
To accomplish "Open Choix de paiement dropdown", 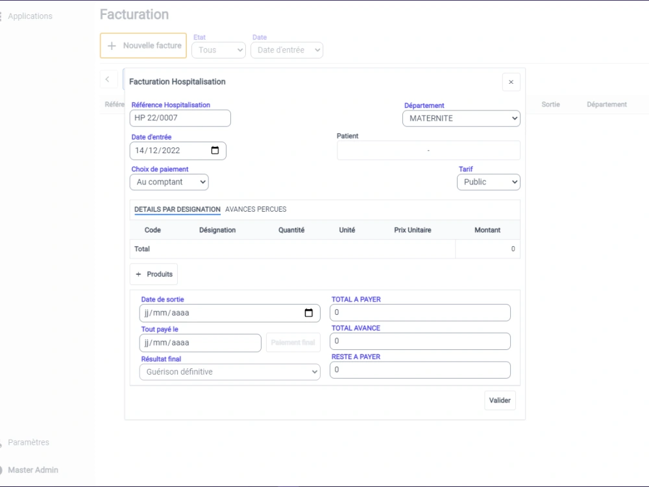I will (169, 182).
